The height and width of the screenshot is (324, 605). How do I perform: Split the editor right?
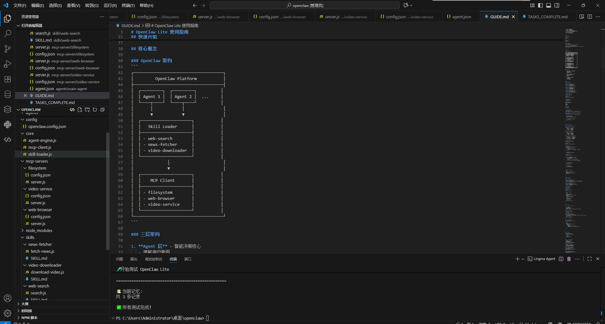(x=590, y=17)
